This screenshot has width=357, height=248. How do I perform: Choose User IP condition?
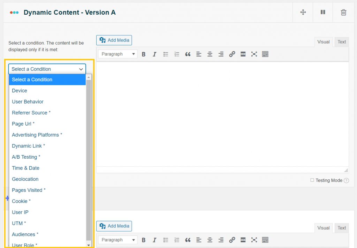(x=47, y=212)
